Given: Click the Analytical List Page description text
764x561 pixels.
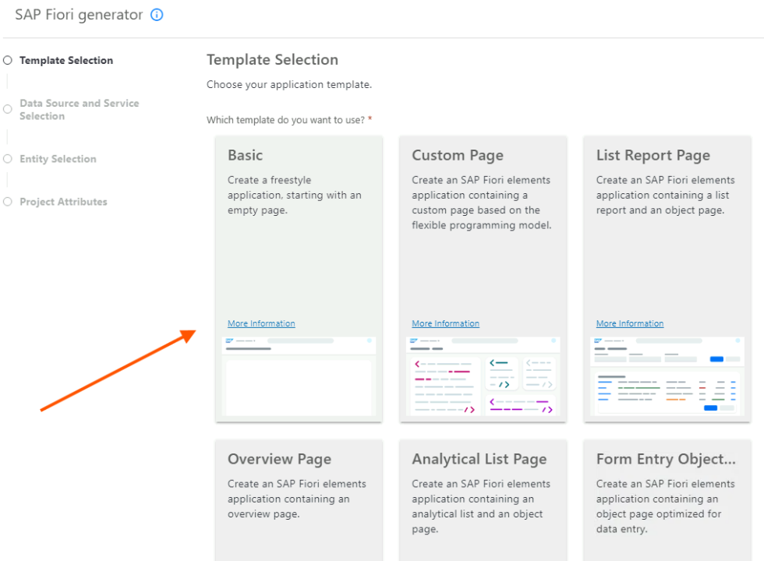Looking at the screenshot, I should click(x=481, y=506).
